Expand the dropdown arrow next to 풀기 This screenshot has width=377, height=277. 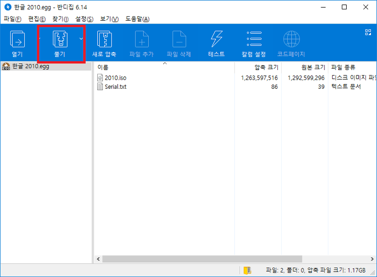81,39
